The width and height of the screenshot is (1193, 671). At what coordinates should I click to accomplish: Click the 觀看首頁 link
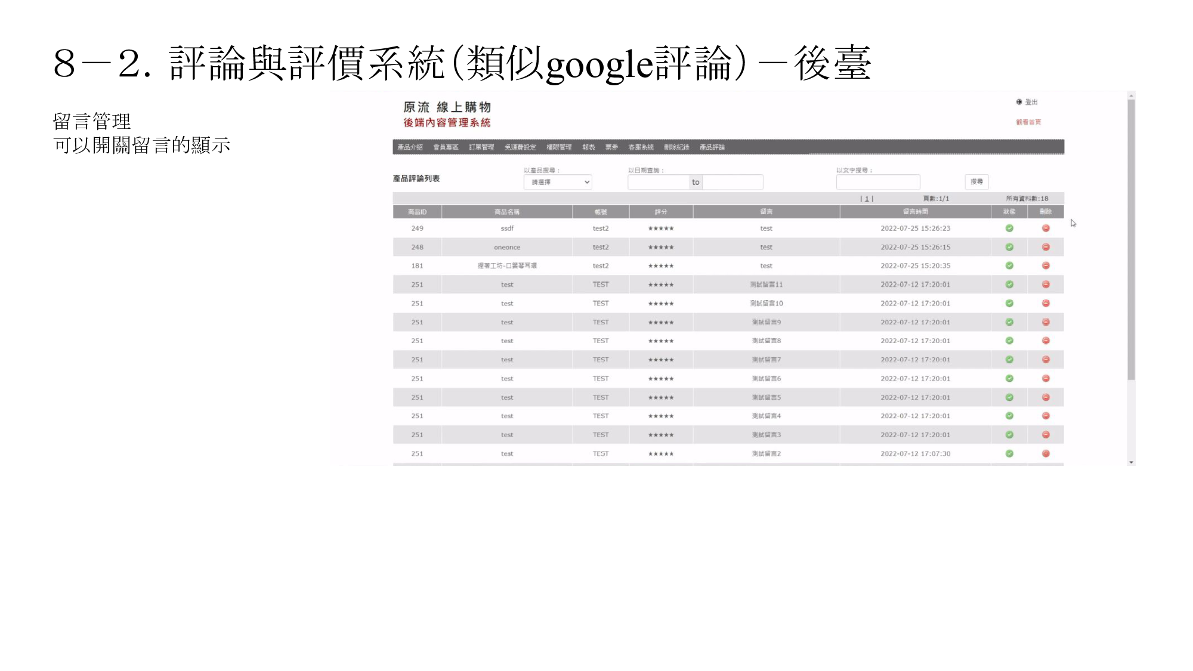1028,122
